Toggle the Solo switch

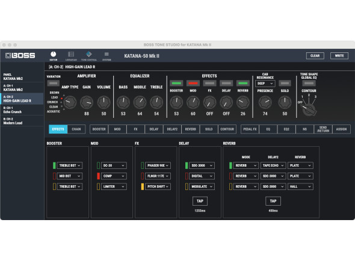click(x=285, y=83)
